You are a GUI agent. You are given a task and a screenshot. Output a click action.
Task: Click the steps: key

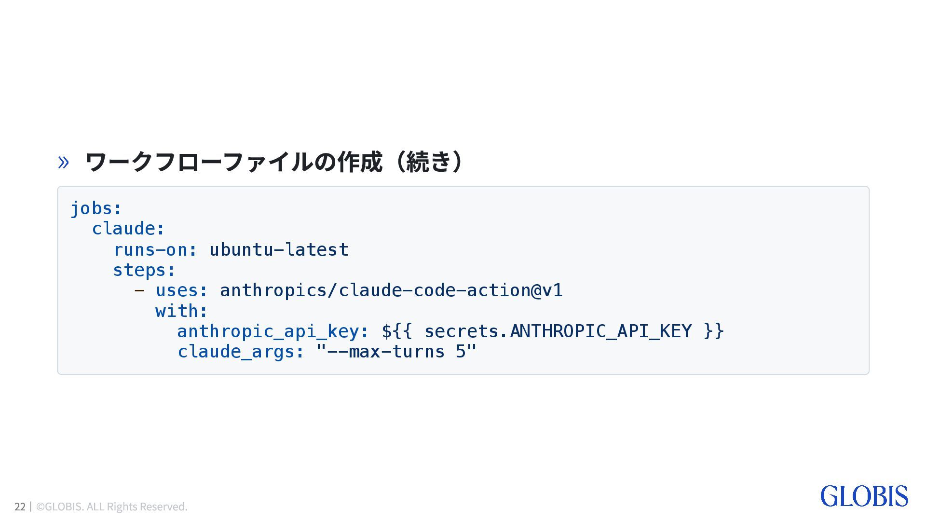point(144,270)
